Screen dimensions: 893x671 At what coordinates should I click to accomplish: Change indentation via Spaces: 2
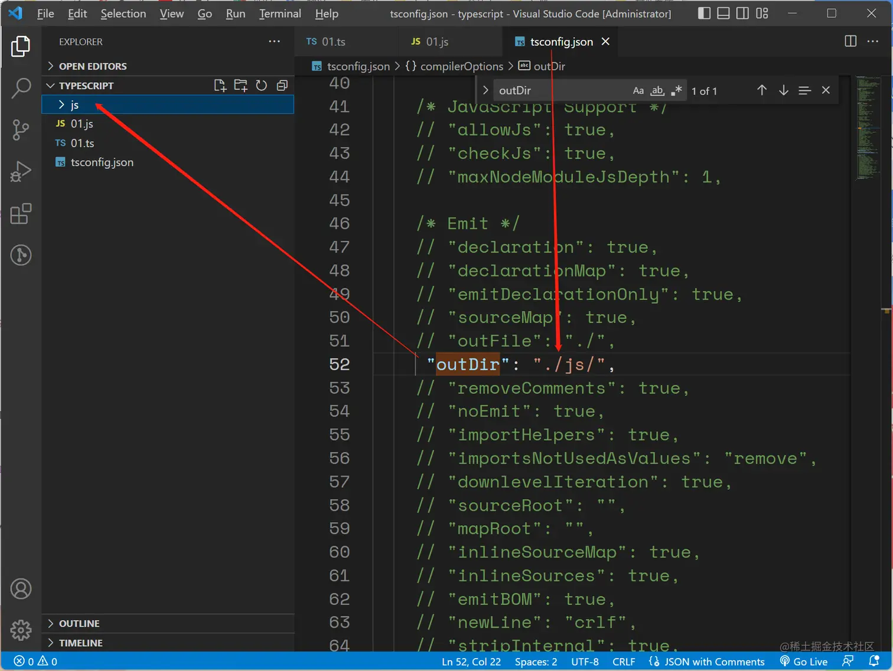[536, 662]
